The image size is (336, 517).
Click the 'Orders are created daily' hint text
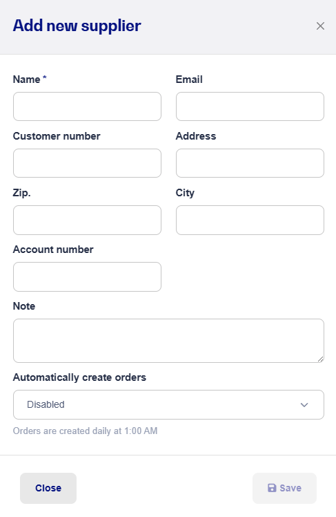tap(86, 431)
